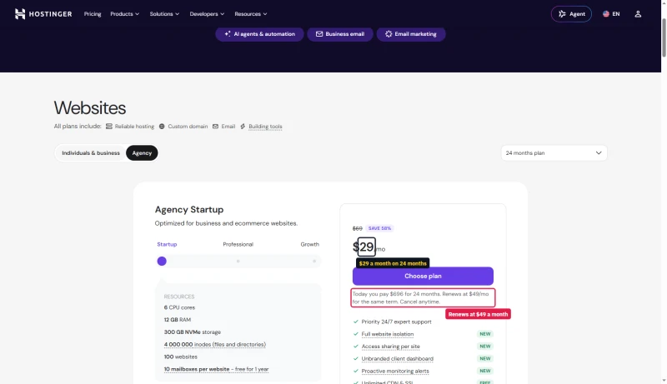
Task: Click 10 mailboxes per website text
Action: 216,369
